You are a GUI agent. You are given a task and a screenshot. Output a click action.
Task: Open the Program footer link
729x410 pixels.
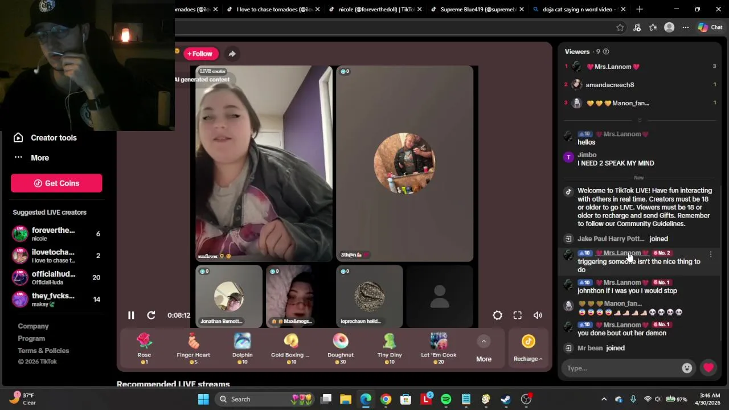(31, 338)
